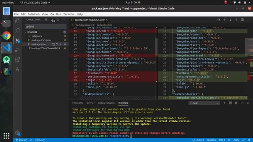Image resolution: width=253 pixels, height=142 pixels.
Task: Open Android Studio from the dock
Action: [6, 60]
